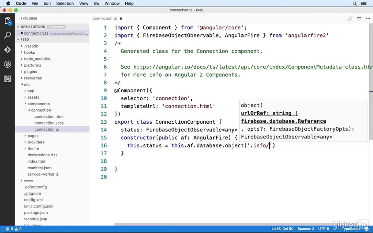Viewport: 373px width, 233px height.
Task: Follow the angular.io docs link in comment
Action: [253, 67]
